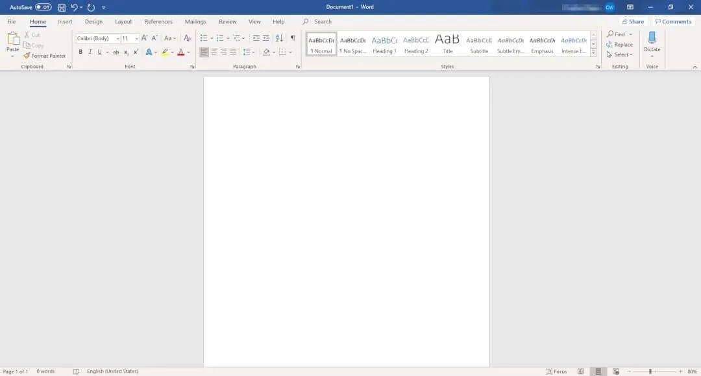701x376 pixels.
Task: Decrease font size with the shrink font icon
Action: tap(154, 38)
